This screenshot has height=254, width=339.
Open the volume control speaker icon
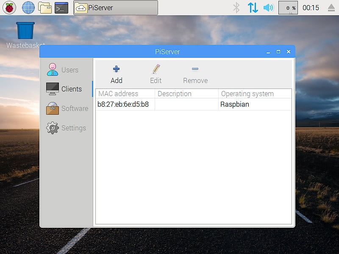click(x=268, y=8)
